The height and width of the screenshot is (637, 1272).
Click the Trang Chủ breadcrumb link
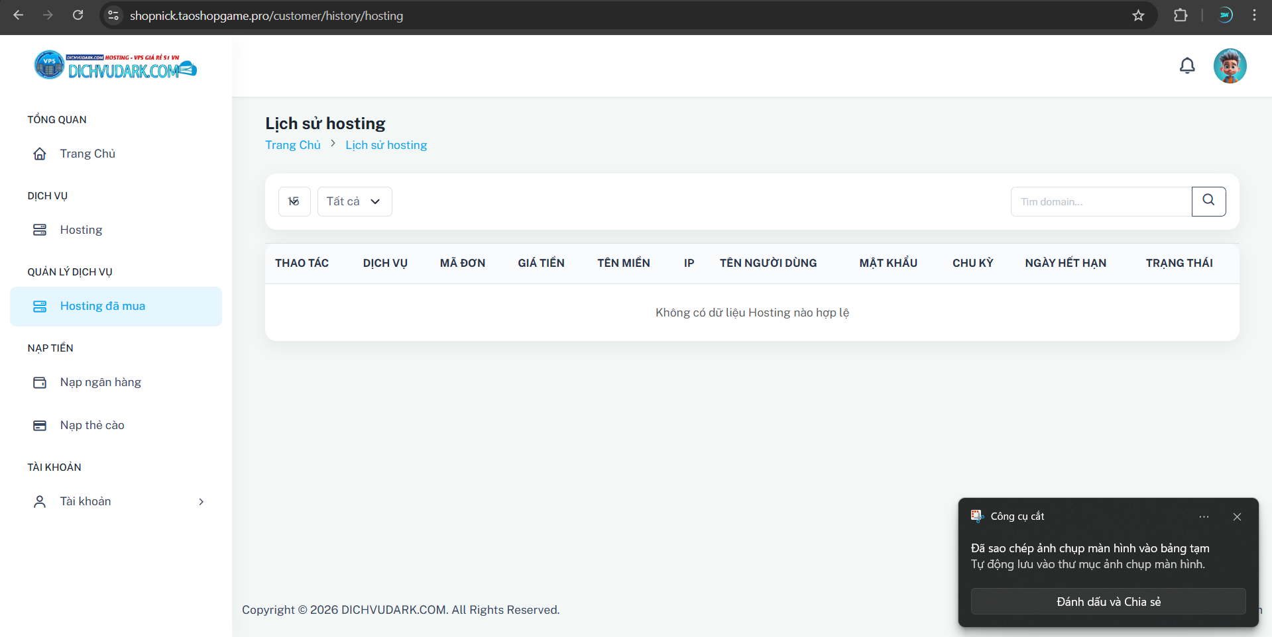(292, 145)
